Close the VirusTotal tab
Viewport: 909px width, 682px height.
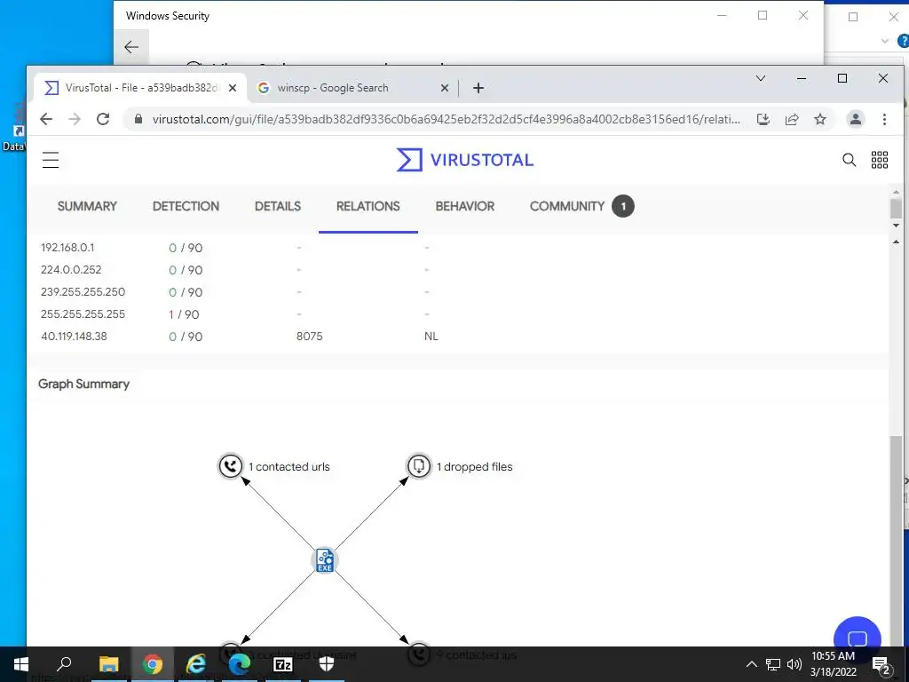tap(233, 88)
